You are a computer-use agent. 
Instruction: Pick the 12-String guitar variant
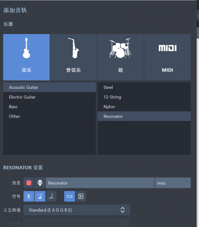coord(144,97)
